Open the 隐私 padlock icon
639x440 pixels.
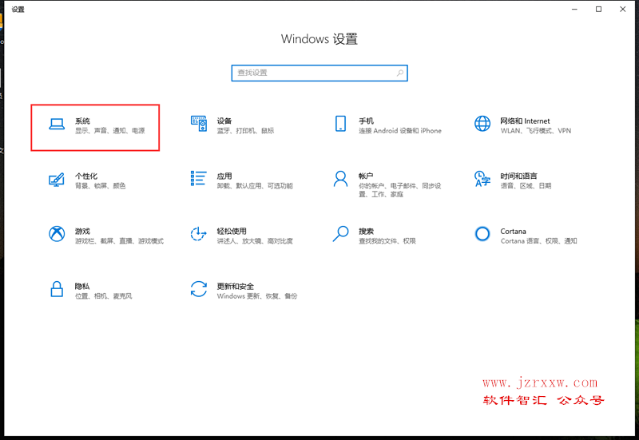[x=57, y=289]
